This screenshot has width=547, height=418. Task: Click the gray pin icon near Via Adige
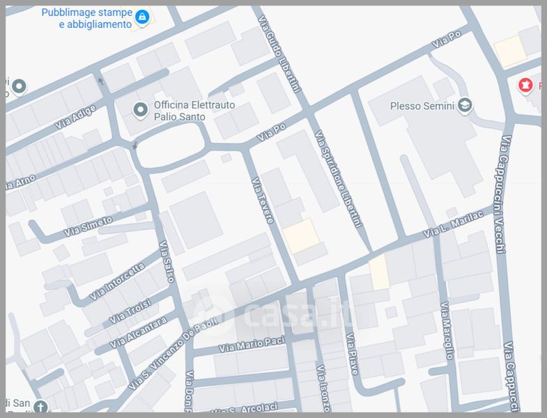pos(19,87)
